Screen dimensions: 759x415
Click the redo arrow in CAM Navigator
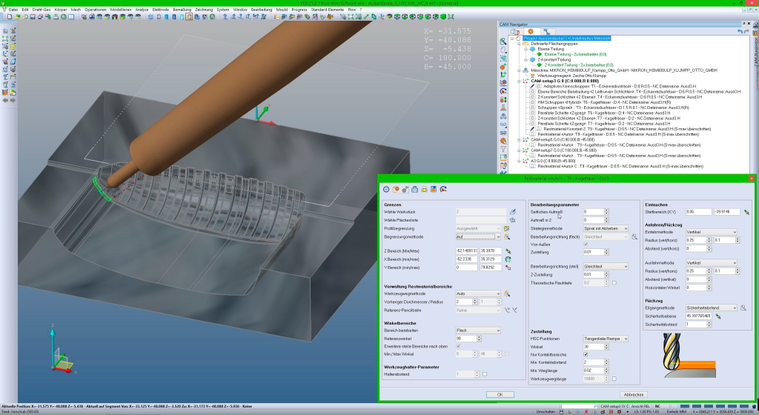(746, 31)
